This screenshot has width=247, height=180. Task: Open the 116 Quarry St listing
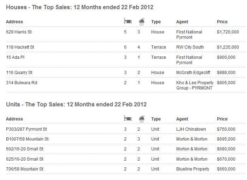[x=19, y=73]
